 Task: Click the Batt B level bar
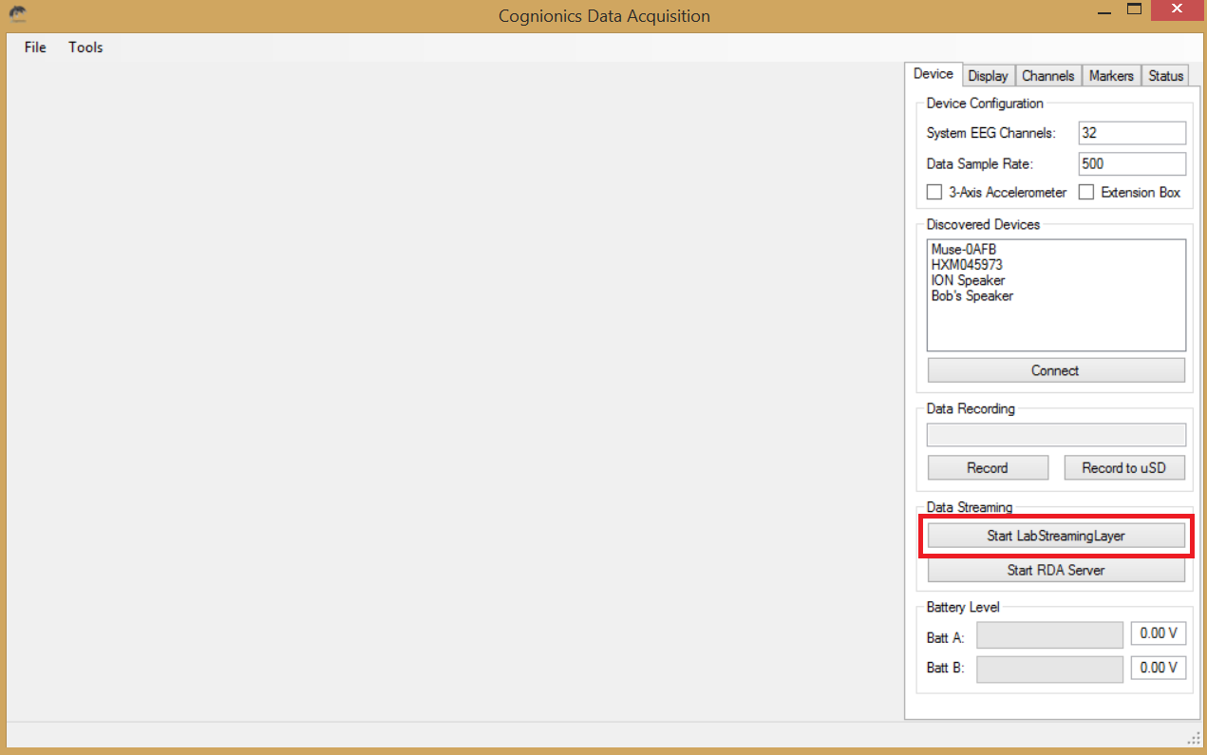tap(1050, 670)
